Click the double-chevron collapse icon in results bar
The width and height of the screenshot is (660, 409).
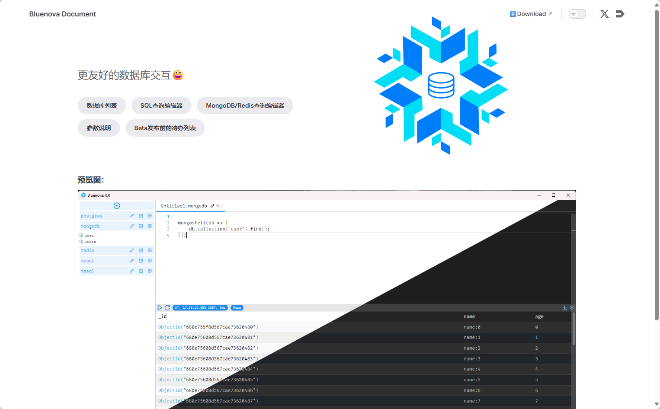[572, 308]
